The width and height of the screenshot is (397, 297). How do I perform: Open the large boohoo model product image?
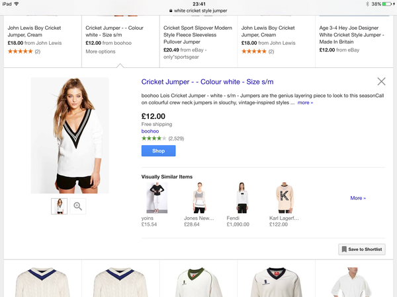click(69, 135)
